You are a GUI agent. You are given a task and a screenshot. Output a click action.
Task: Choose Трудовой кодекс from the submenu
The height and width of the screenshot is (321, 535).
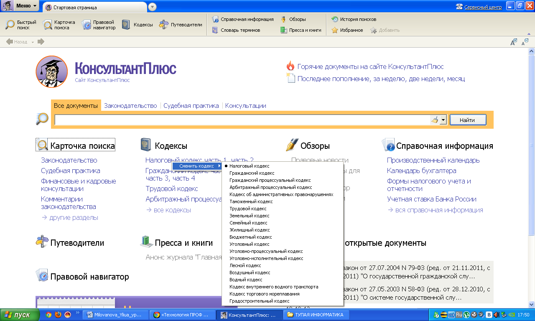(283, 209)
